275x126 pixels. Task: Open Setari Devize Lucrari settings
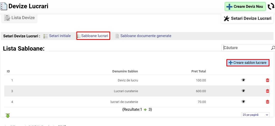click(x=247, y=19)
